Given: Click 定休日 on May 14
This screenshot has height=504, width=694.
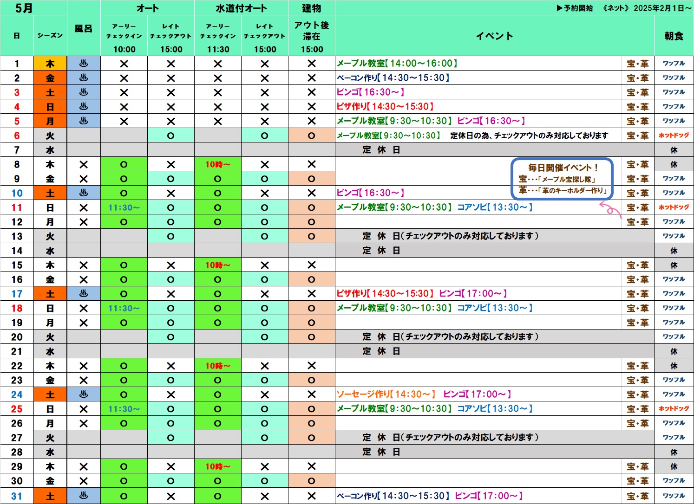Looking at the screenshot, I should (381, 251).
